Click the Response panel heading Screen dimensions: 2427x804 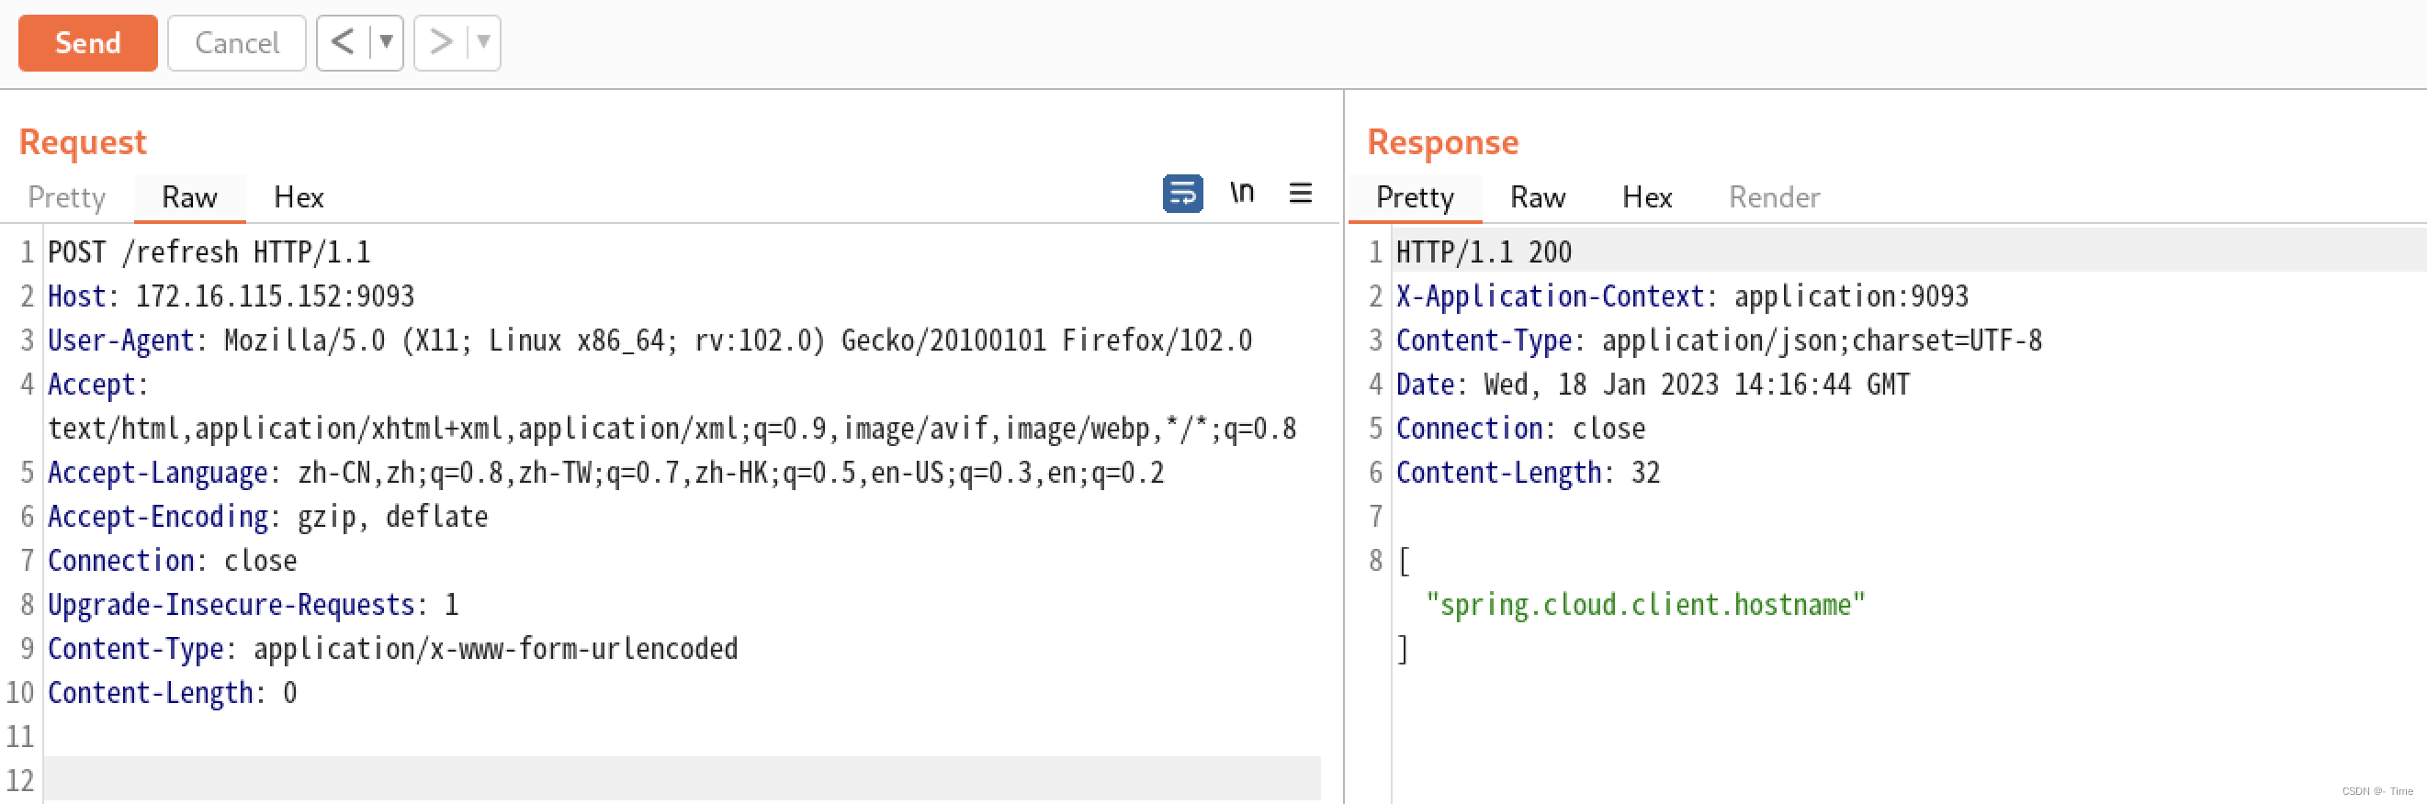[x=1442, y=142]
